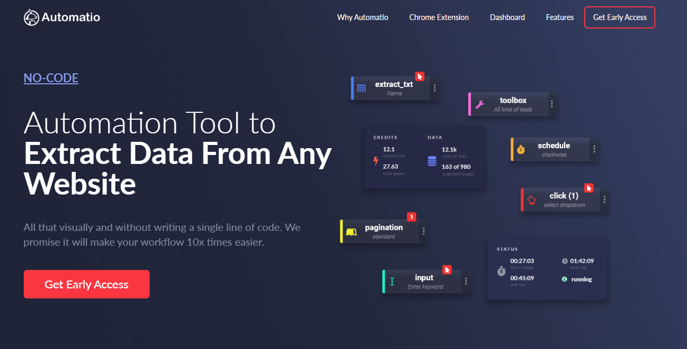Click the clock icon beside next run time
Viewport: 687px width, 349px height.
(565, 261)
